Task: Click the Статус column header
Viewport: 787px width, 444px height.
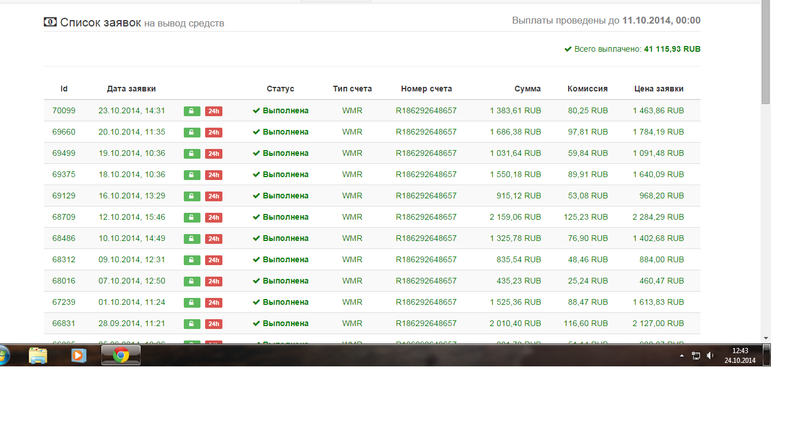Action: point(281,89)
